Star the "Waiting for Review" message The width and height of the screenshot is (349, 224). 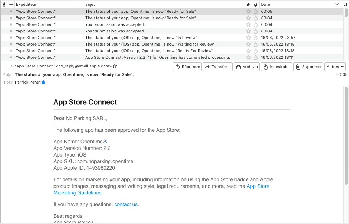[248, 44]
